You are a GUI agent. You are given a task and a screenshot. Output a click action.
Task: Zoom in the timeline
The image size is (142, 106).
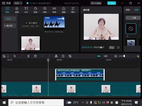[138, 56]
